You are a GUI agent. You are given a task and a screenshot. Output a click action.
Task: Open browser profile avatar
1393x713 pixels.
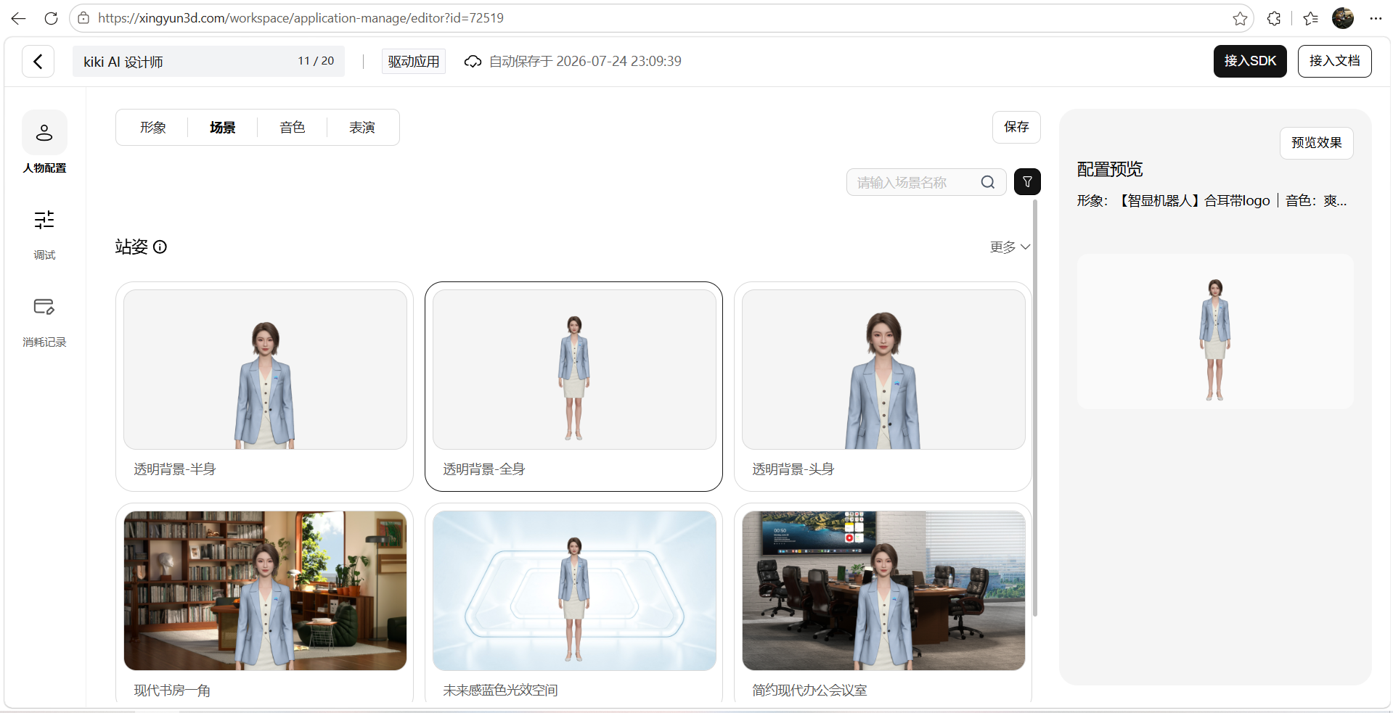click(1343, 18)
